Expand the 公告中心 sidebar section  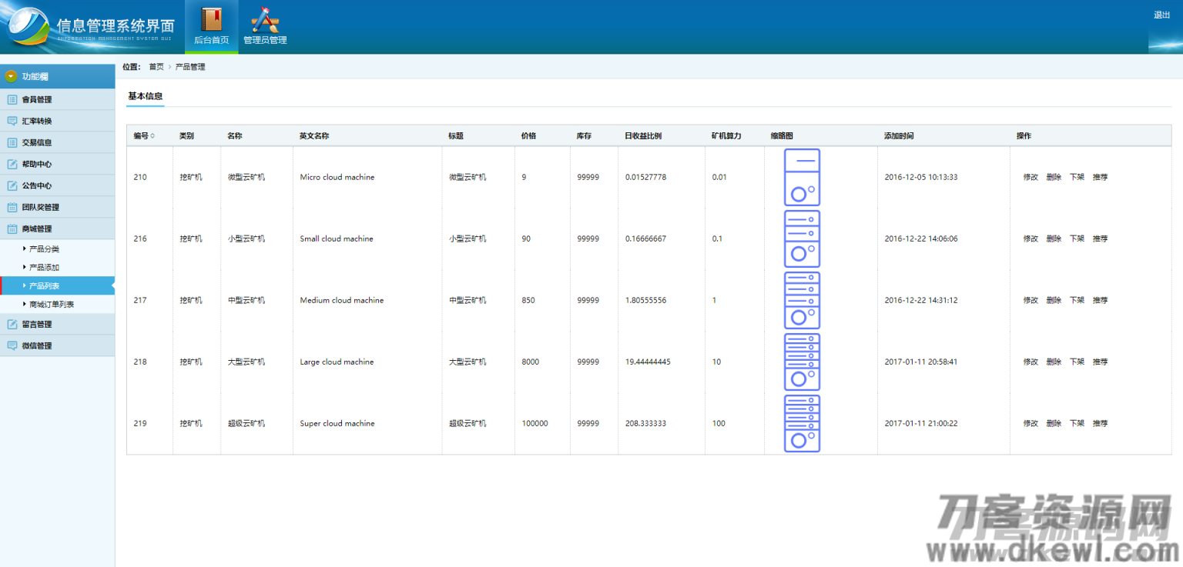[37, 185]
